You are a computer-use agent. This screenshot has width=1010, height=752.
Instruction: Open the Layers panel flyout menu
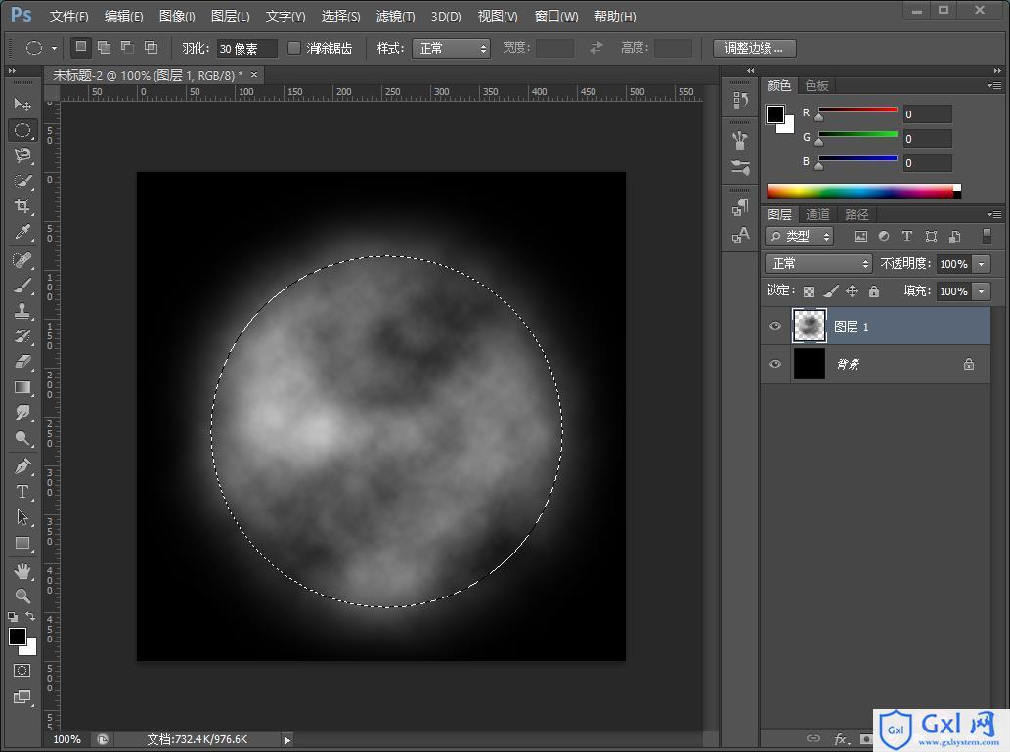[x=994, y=214]
